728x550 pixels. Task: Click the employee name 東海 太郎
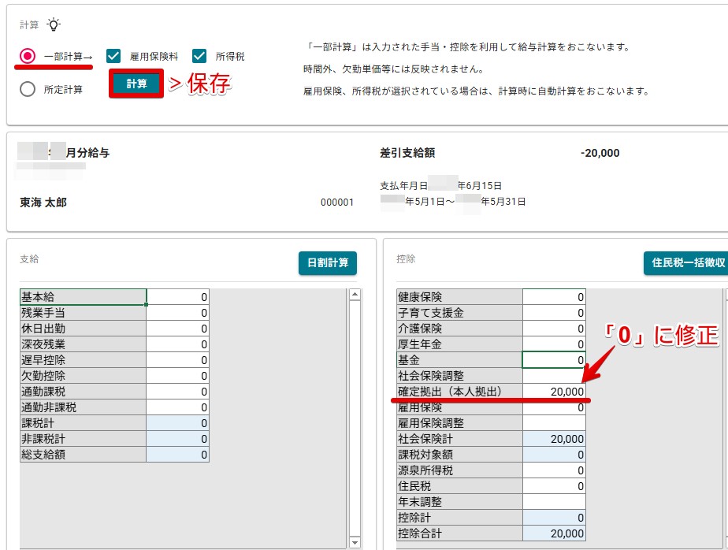[x=43, y=203]
